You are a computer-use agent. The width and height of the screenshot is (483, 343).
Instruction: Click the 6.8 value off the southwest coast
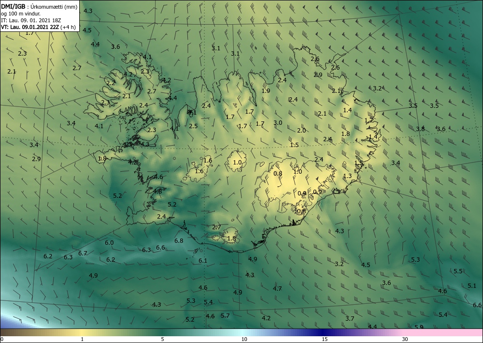coord(179,240)
